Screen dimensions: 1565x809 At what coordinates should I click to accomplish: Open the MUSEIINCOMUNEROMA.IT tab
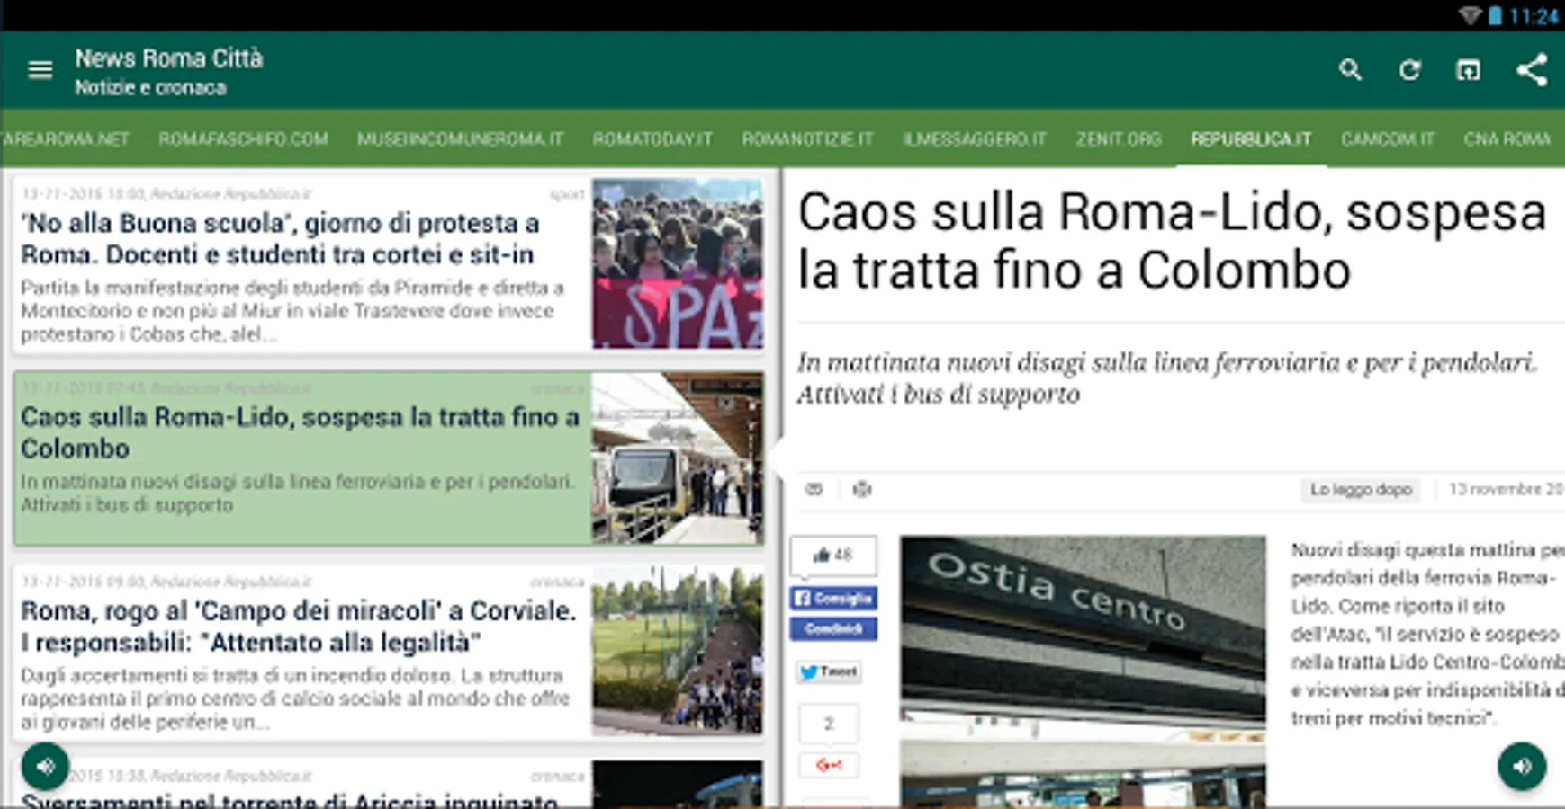(460, 139)
